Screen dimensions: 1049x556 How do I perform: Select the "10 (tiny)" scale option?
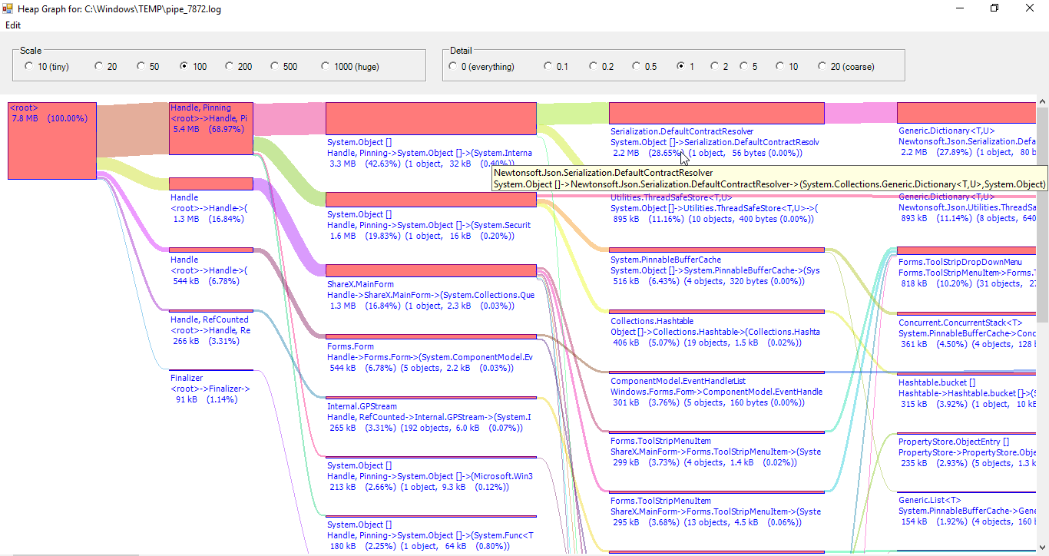click(x=28, y=66)
